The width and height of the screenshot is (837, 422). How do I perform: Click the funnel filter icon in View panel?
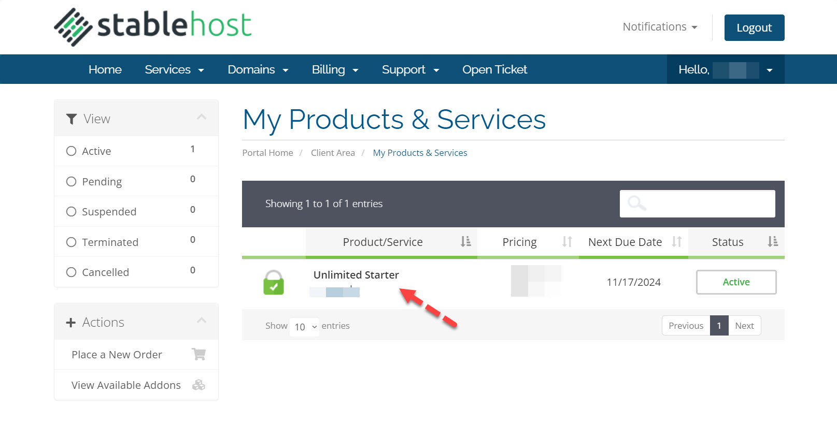click(x=72, y=119)
